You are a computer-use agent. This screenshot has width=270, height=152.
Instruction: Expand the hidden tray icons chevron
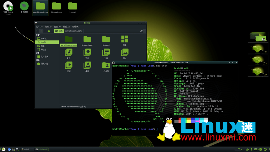241,149
